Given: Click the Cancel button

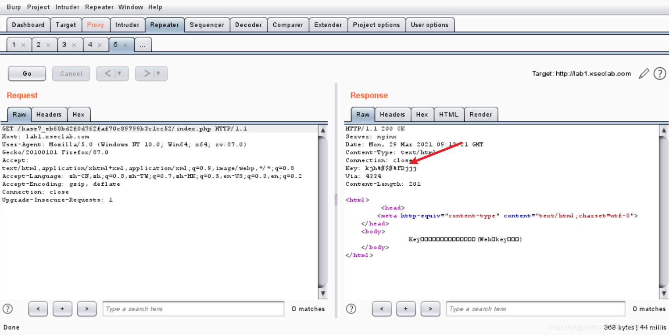Looking at the screenshot, I should tap(71, 74).
